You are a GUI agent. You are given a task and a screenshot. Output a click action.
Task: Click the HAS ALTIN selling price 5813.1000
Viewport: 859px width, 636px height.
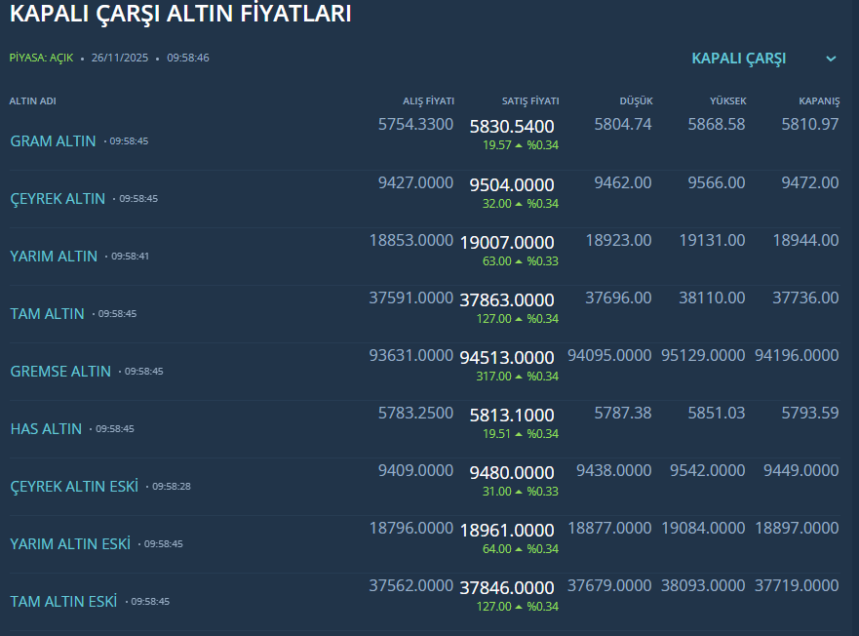512,415
